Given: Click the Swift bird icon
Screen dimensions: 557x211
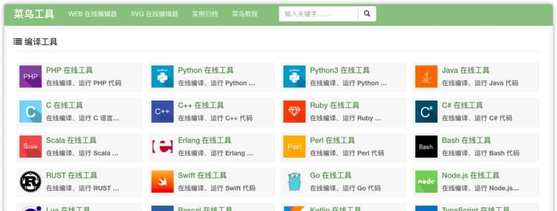Looking at the screenshot, I should pyautogui.click(x=162, y=181).
